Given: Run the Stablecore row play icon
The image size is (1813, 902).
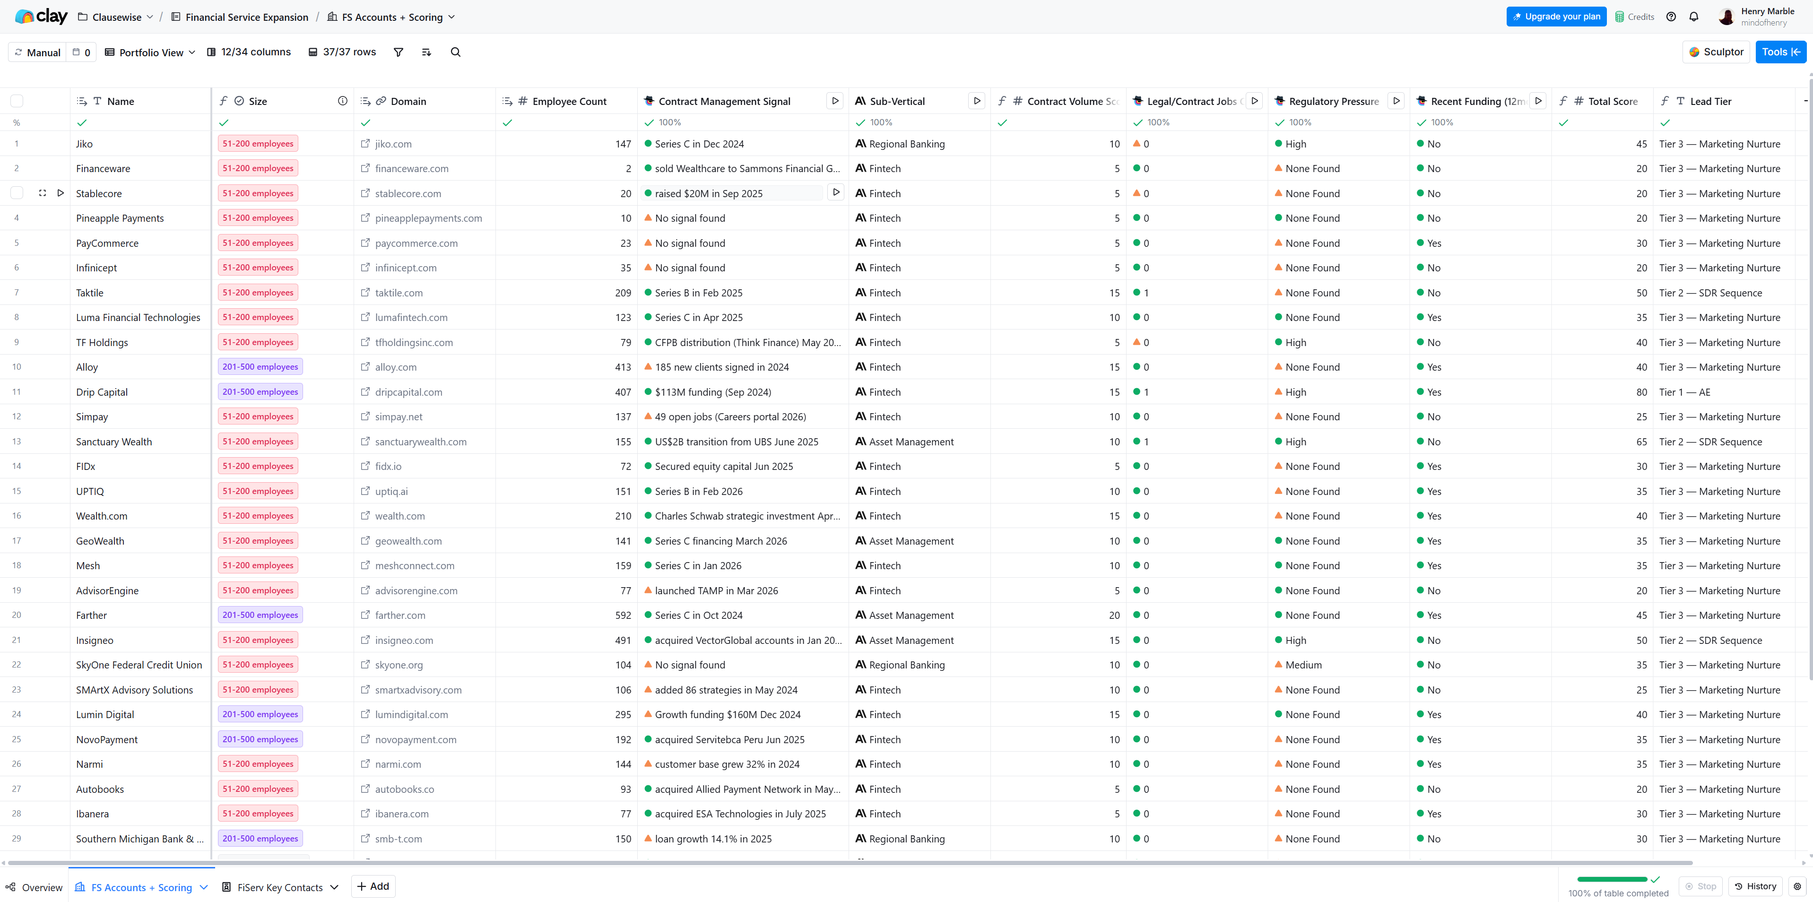Looking at the screenshot, I should tap(61, 193).
